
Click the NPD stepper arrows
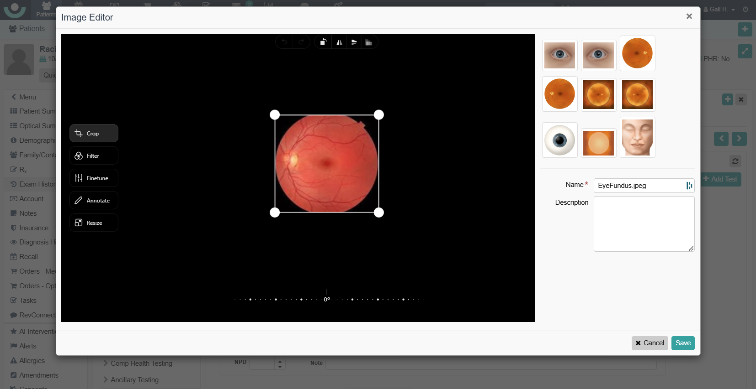click(x=280, y=364)
